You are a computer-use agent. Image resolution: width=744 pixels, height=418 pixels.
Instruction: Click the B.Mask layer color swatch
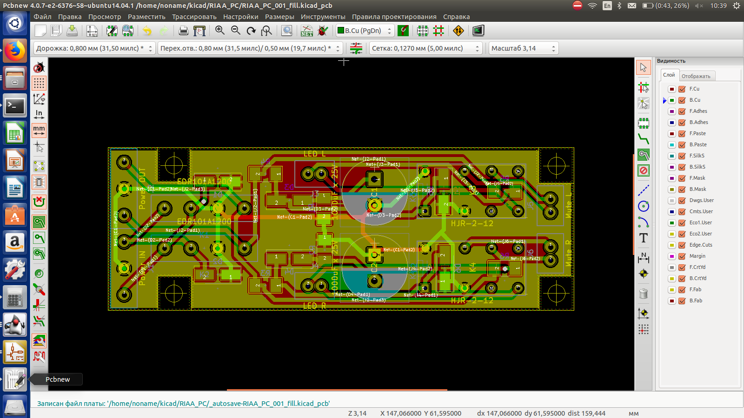(x=672, y=189)
